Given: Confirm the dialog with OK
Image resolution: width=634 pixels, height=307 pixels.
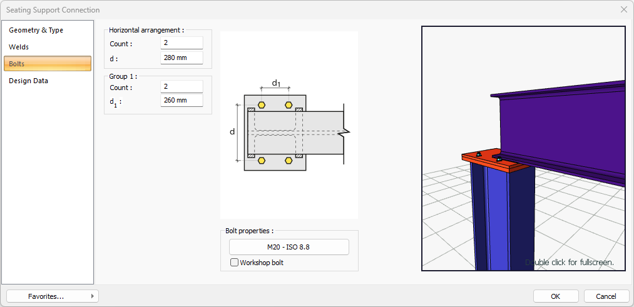Looking at the screenshot, I should 555,296.
